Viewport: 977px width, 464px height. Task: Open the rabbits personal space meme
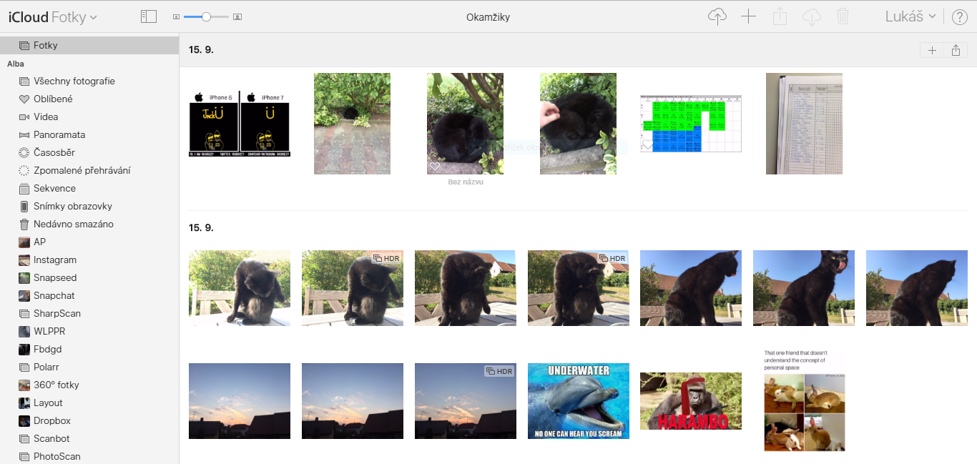[804, 401]
